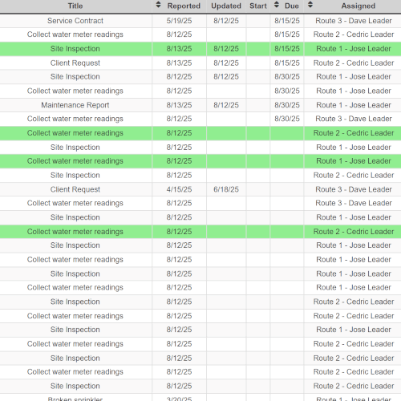This screenshot has width=401, height=401.
Task: Click the 5/19/25 reported date
Action: [x=179, y=21]
